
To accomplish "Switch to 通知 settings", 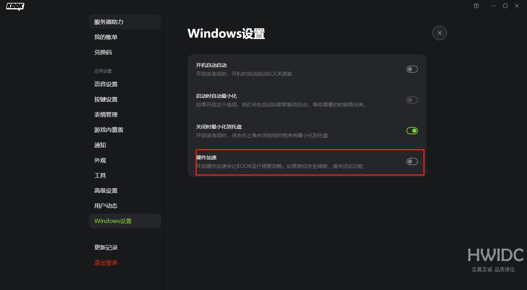I will coord(125,145).
